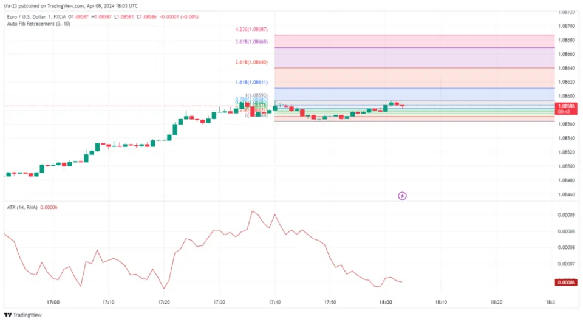The width and height of the screenshot is (583, 322).
Task: Click the 2.618 Fibonacci level label
Action: point(251,62)
